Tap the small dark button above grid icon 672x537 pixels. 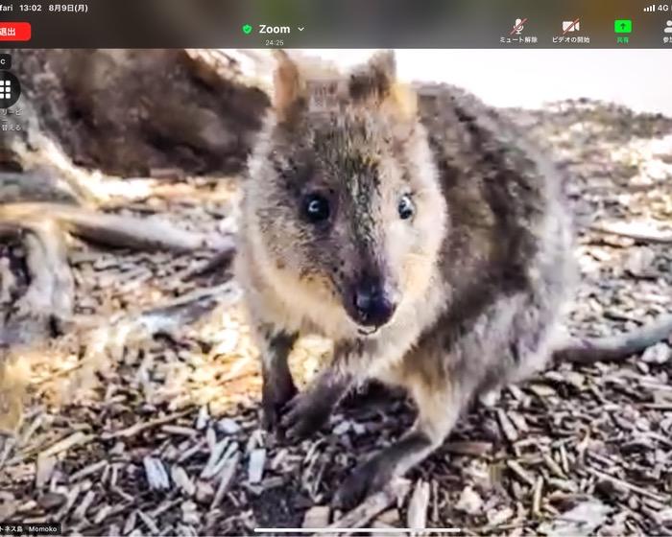(4, 59)
